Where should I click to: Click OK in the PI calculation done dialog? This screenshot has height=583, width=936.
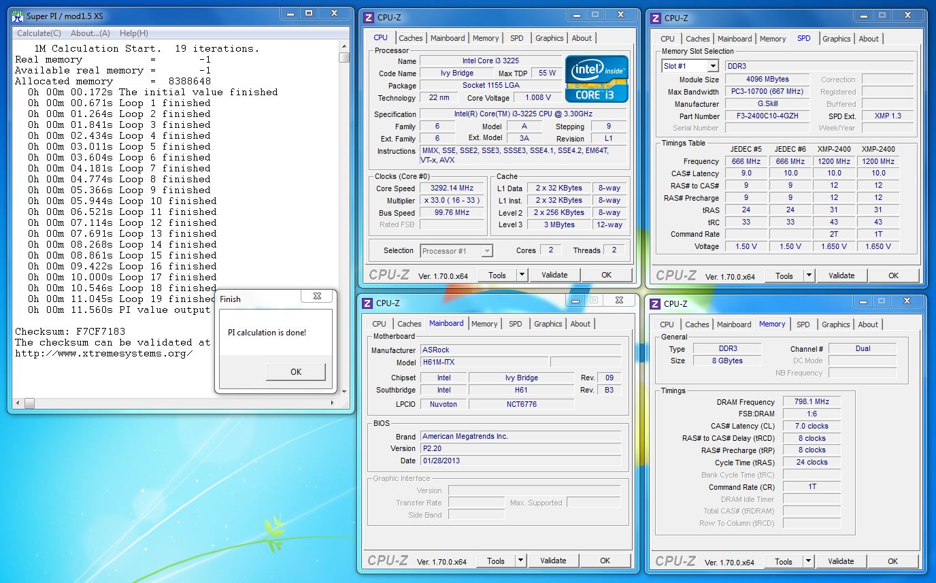point(296,372)
